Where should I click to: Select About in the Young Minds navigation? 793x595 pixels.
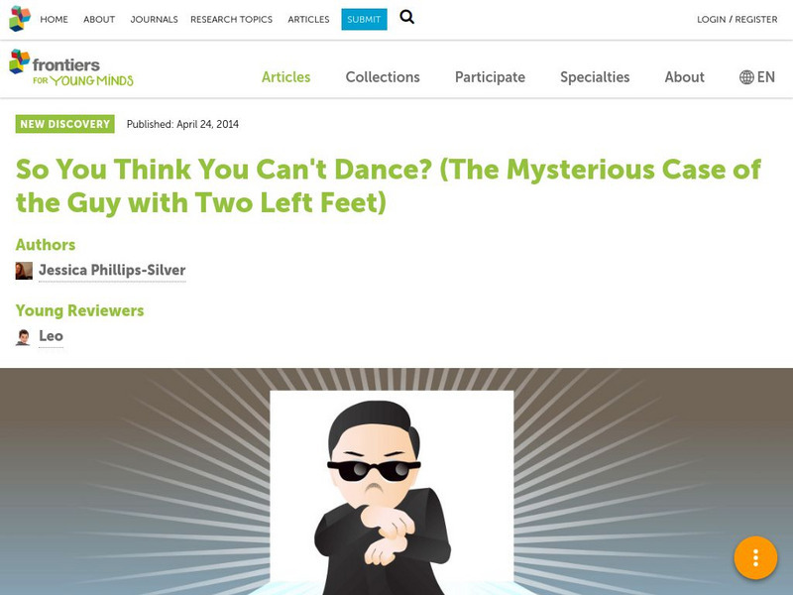click(x=684, y=77)
